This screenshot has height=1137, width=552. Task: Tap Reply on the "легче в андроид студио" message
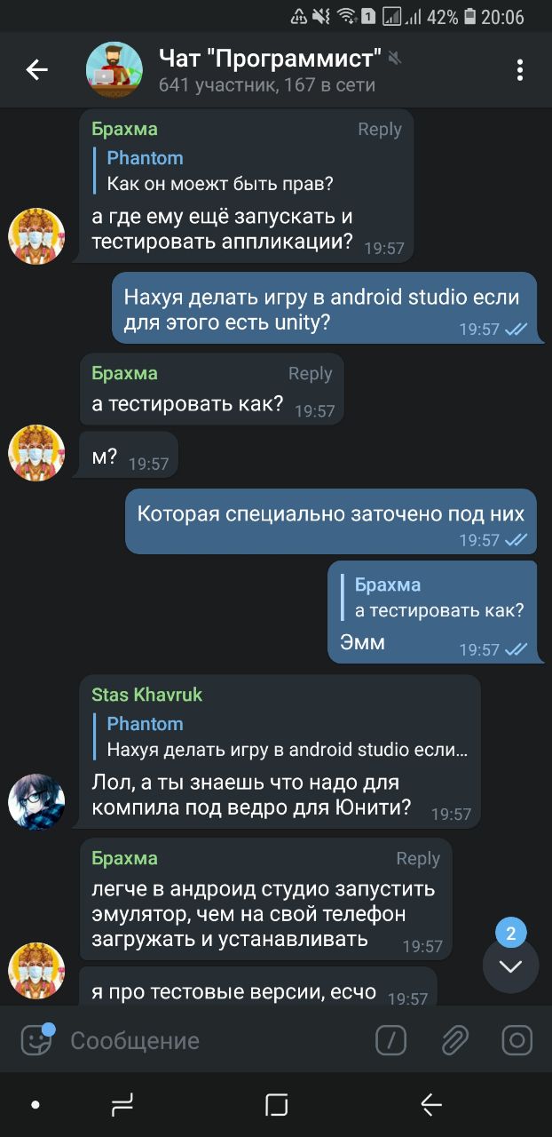tap(418, 858)
